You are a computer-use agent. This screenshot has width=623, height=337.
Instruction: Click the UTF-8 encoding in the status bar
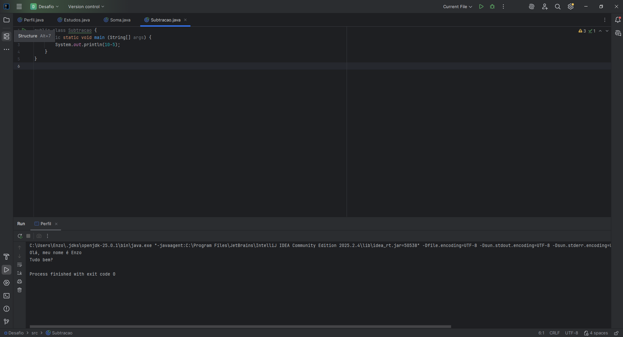571,333
